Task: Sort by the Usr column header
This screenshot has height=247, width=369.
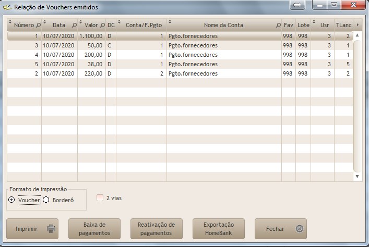Action: coord(325,25)
